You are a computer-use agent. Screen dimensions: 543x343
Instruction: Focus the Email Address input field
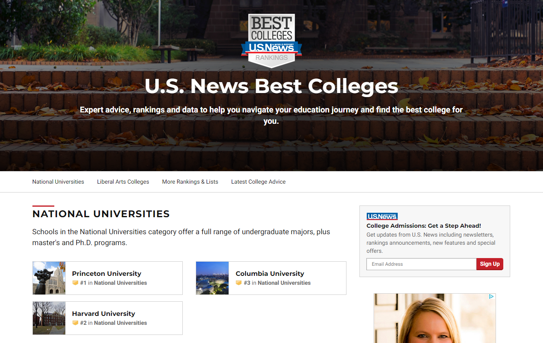click(x=421, y=264)
